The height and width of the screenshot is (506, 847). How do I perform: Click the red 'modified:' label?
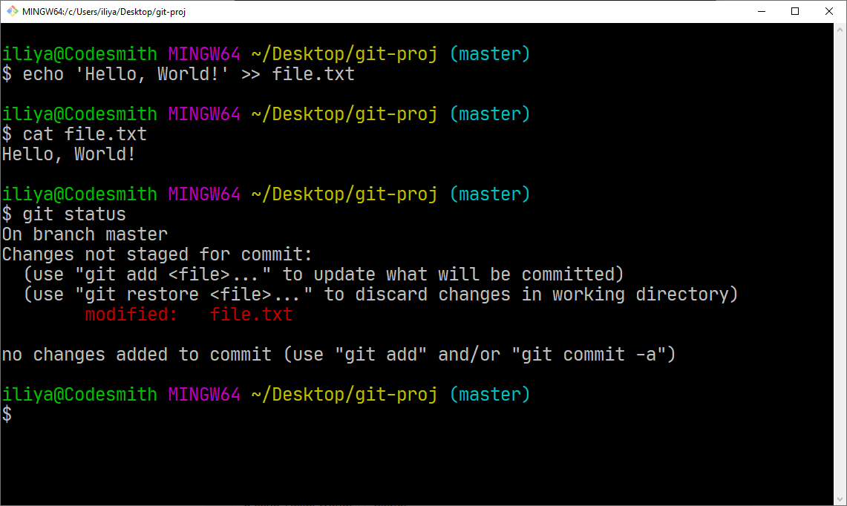point(131,315)
